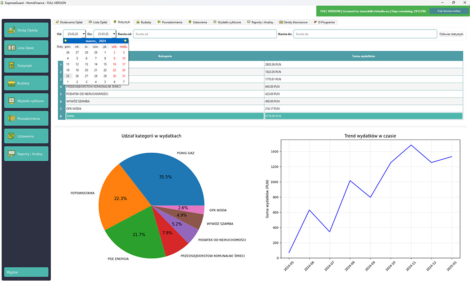Click the Full Version Active button
Screen dimensions: 470x281
pyautogui.click(x=447, y=10)
